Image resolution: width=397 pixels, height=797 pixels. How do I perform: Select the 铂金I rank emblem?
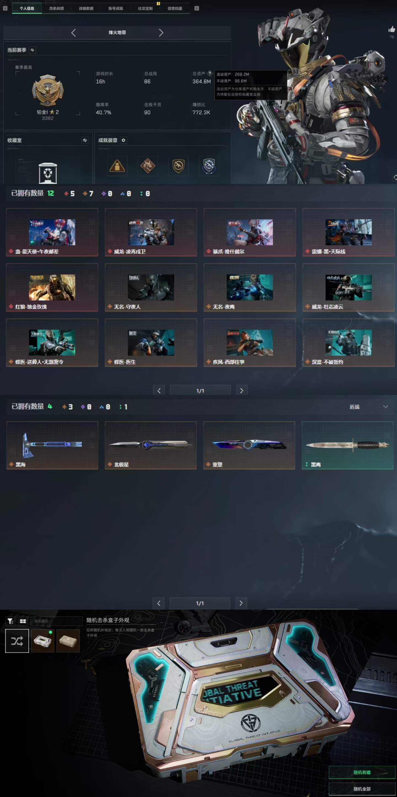coord(48,90)
